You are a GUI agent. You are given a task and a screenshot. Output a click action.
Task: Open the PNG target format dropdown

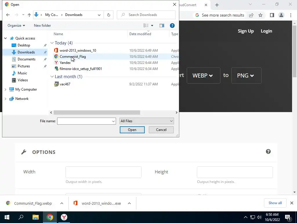[247, 75]
